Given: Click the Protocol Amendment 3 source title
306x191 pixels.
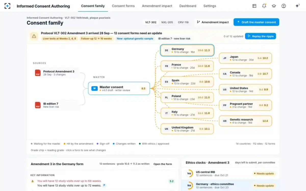Looking at the screenshot, I should click(59, 72).
